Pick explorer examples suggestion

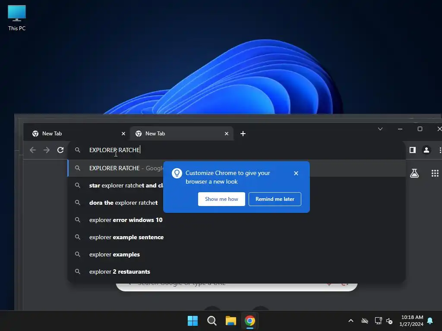click(x=237, y=254)
